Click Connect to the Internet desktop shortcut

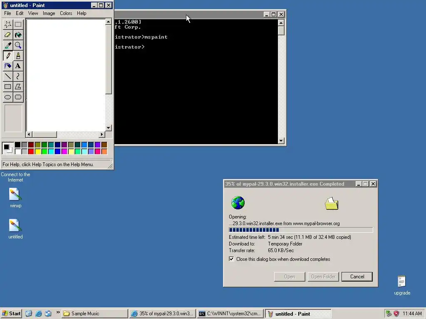tap(15, 177)
